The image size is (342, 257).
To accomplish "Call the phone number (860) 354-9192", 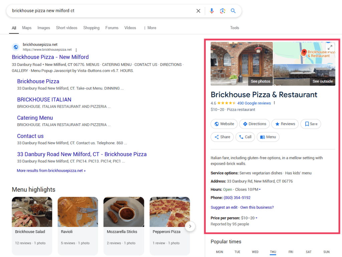I will (237, 198).
